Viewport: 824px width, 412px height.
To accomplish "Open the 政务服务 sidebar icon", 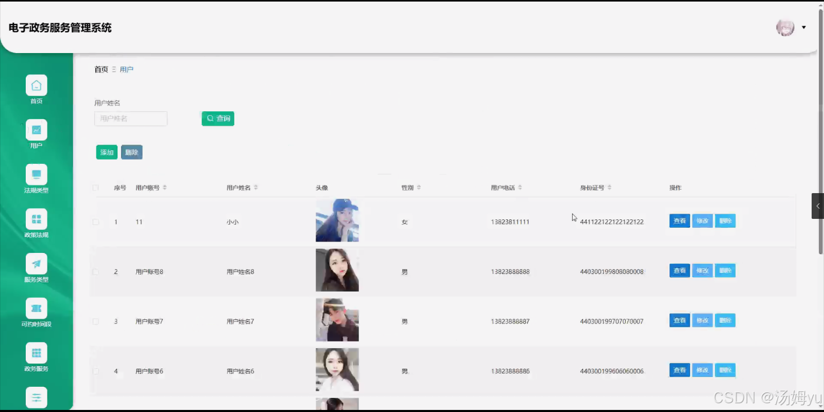I will coord(36,353).
